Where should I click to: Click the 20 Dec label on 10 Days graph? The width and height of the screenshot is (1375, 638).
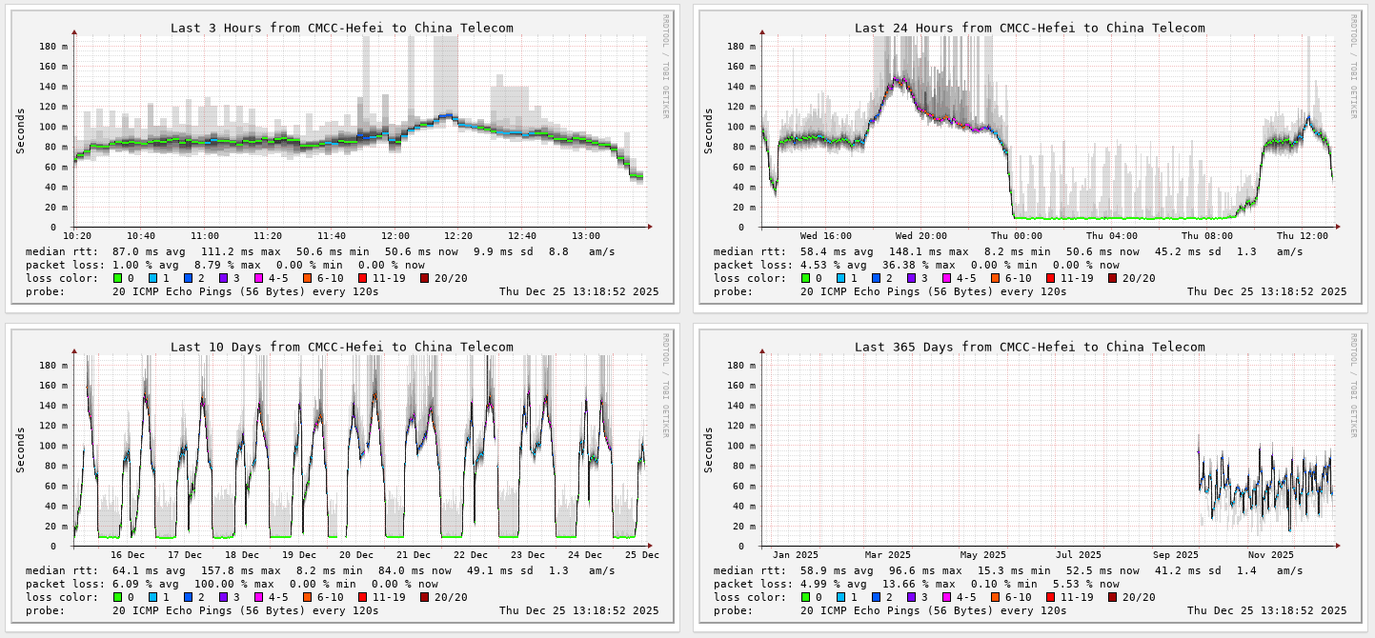[x=356, y=555]
